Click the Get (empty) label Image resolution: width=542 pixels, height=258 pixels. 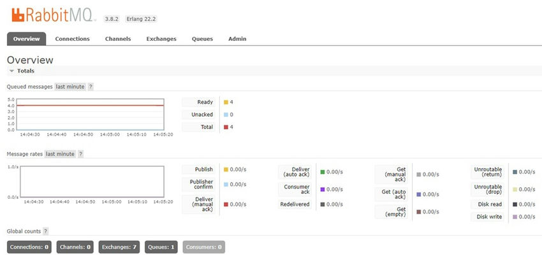point(392,211)
